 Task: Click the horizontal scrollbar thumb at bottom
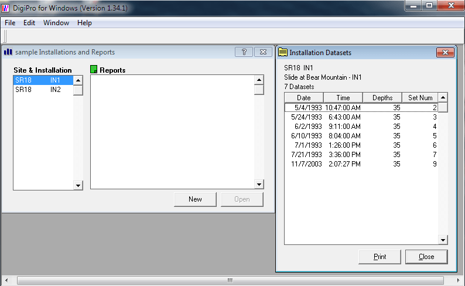[x=230, y=280]
